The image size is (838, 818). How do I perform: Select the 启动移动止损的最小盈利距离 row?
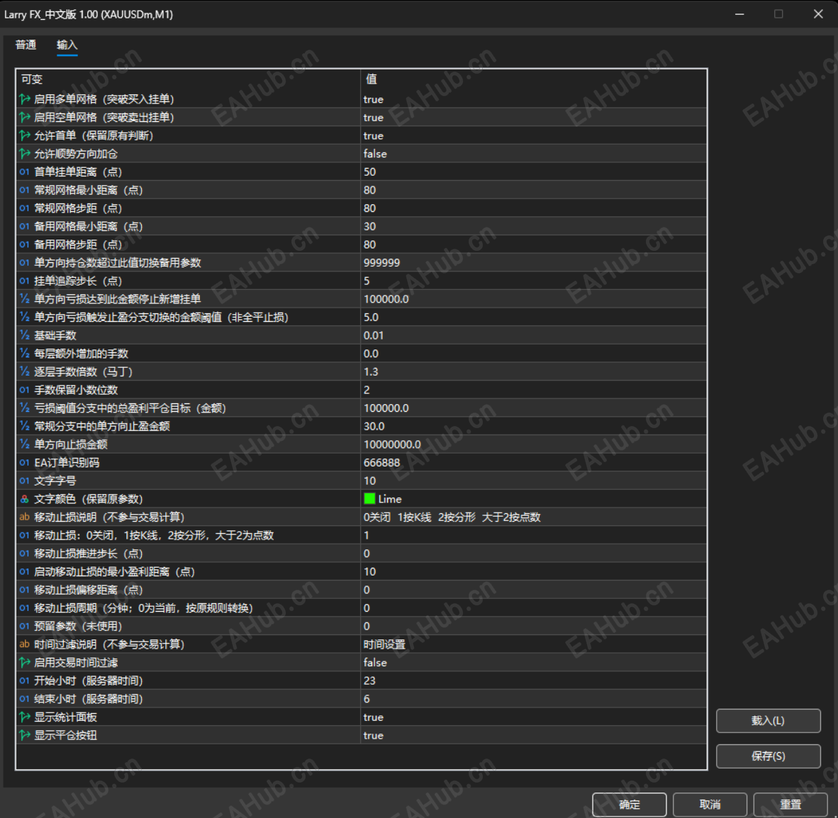362,571
